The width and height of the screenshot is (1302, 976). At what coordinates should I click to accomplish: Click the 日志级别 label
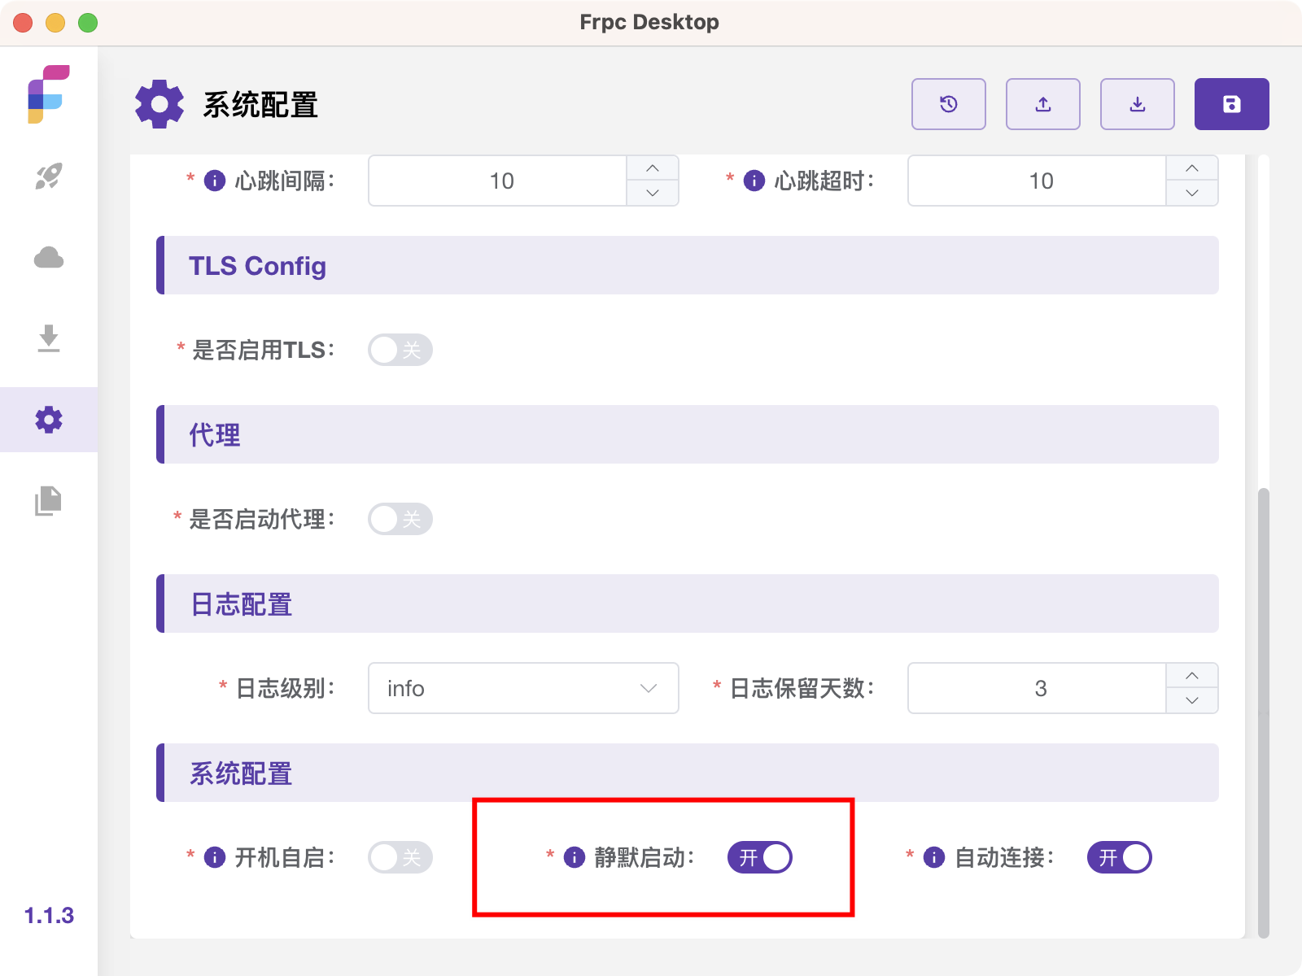point(285,688)
